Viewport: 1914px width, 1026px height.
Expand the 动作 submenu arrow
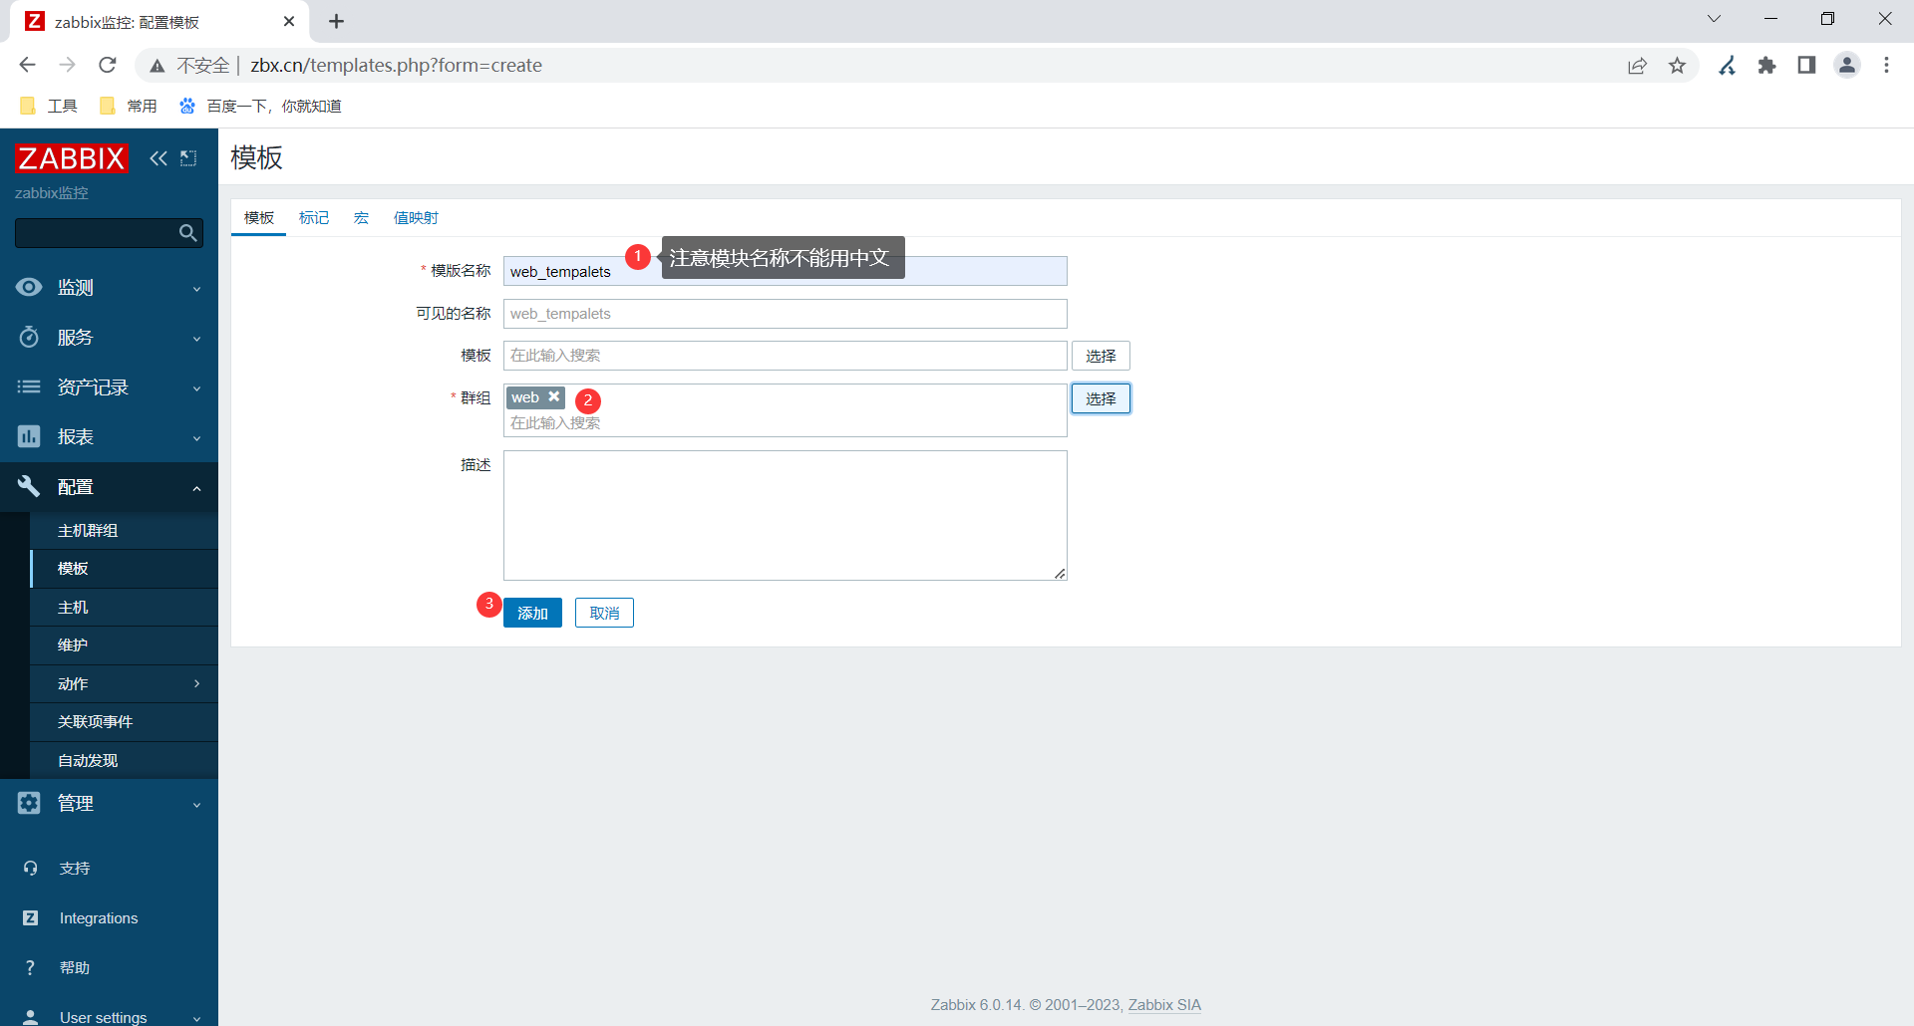pos(196,683)
